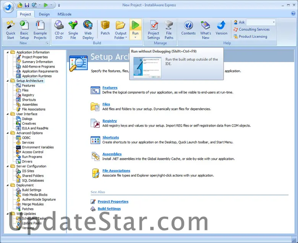This screenshot has width=298, height=243.
Task: Select Dialogs under User Interface
Action: 27,119
